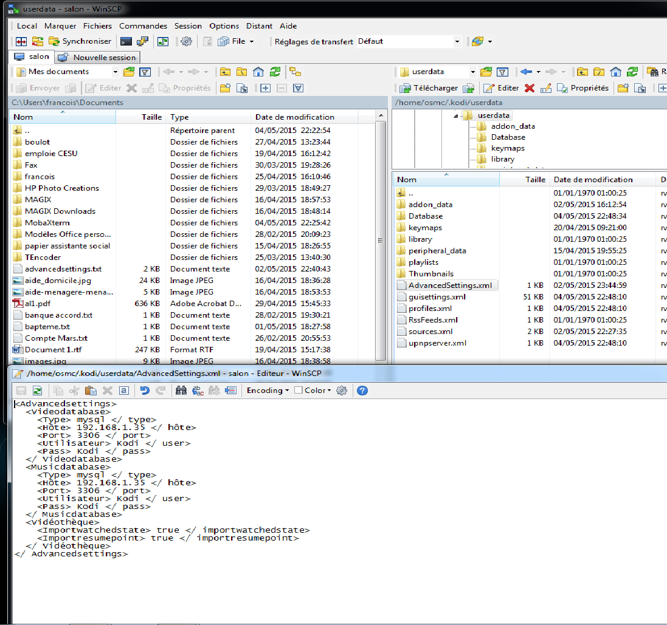Open editor preferences gear icon
This screenshot has height=625, width=667.
coord(342,391)
